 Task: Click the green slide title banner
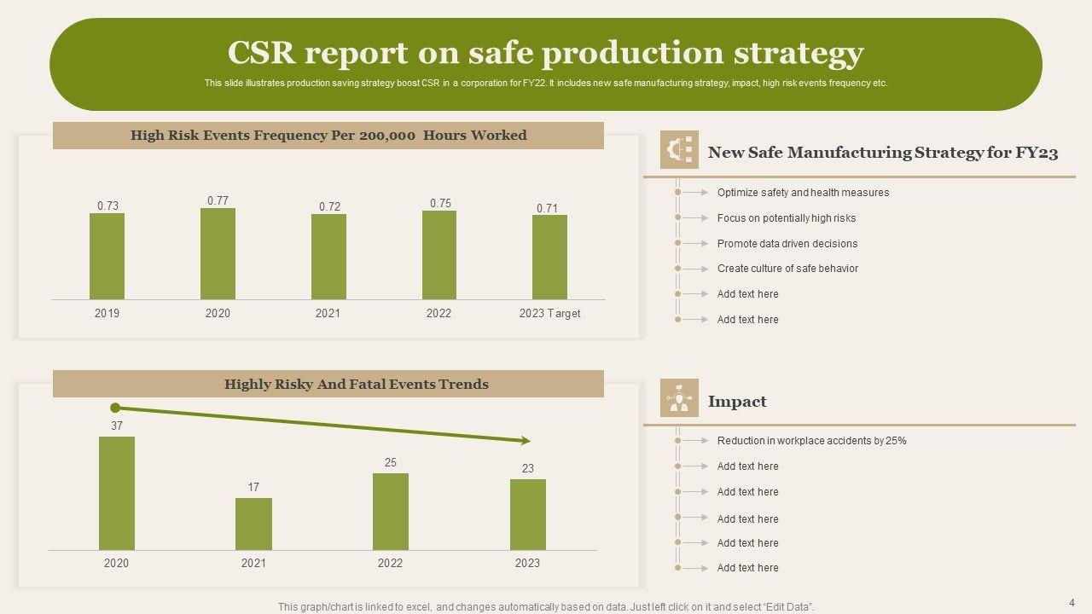546,64
